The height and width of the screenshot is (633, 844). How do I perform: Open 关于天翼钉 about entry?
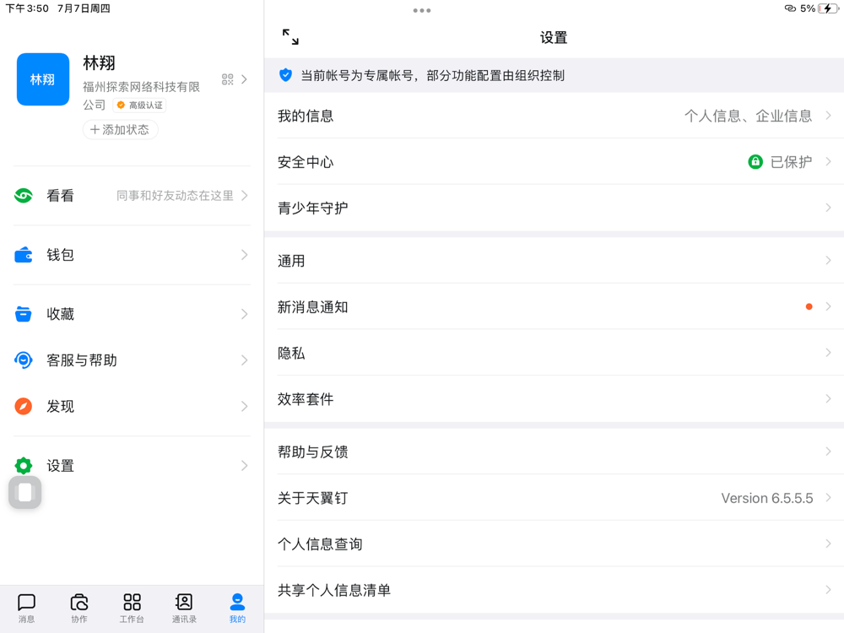coord(554,498)
